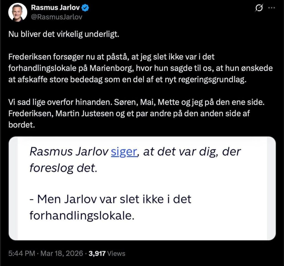Open the Grok slashed-circle icon
The width and height of the screenshot is (284, 266).
258,8
